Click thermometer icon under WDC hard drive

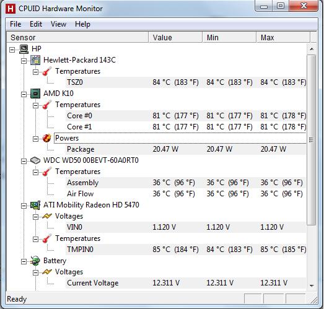click(x=47, y=172)
